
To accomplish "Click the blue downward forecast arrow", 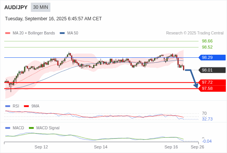I will (x=192, y=79).
